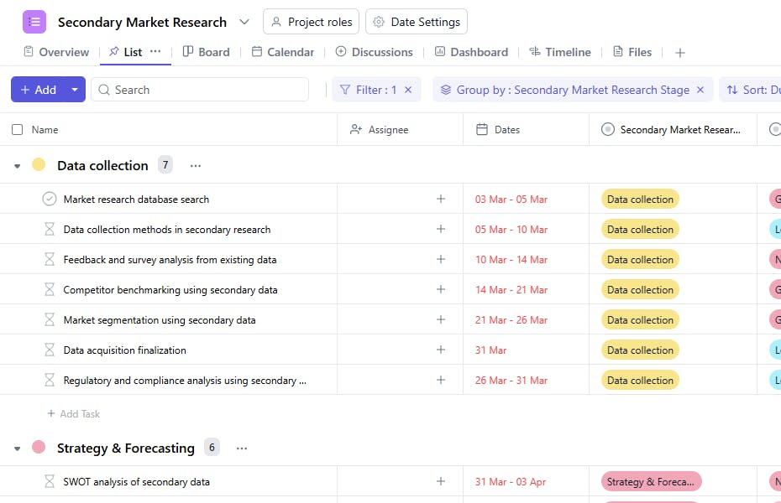Click the purple project list icon

[34, 22]
